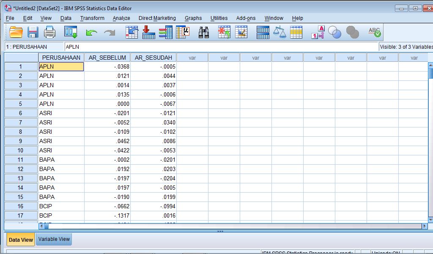Image resolution: width=433 pixels, height=254 pixels.
Task: Select the PERUSAHAAN column header
Action: click(61, 58)
